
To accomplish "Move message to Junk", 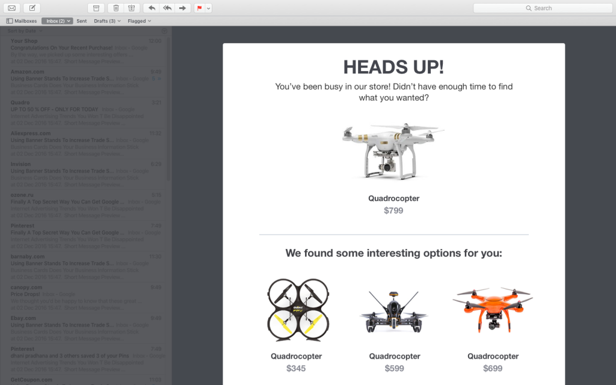I will (132, 8).
